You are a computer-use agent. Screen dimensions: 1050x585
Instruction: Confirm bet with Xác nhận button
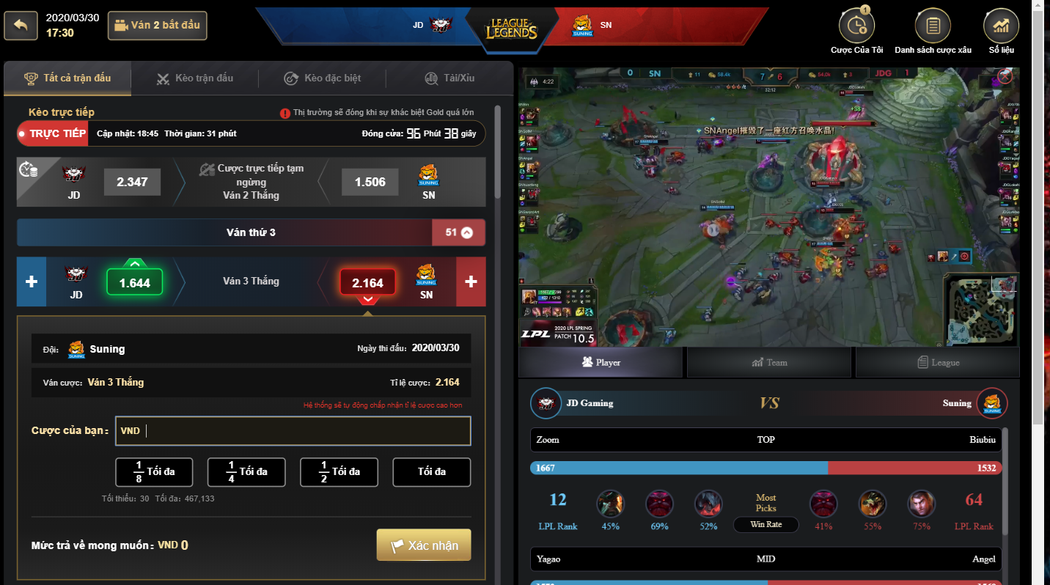(x=424, y=545)
